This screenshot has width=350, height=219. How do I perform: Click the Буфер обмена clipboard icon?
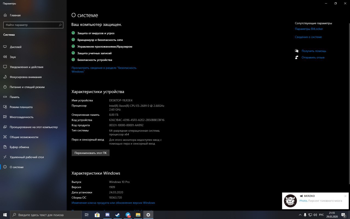(x=5, y=147)
